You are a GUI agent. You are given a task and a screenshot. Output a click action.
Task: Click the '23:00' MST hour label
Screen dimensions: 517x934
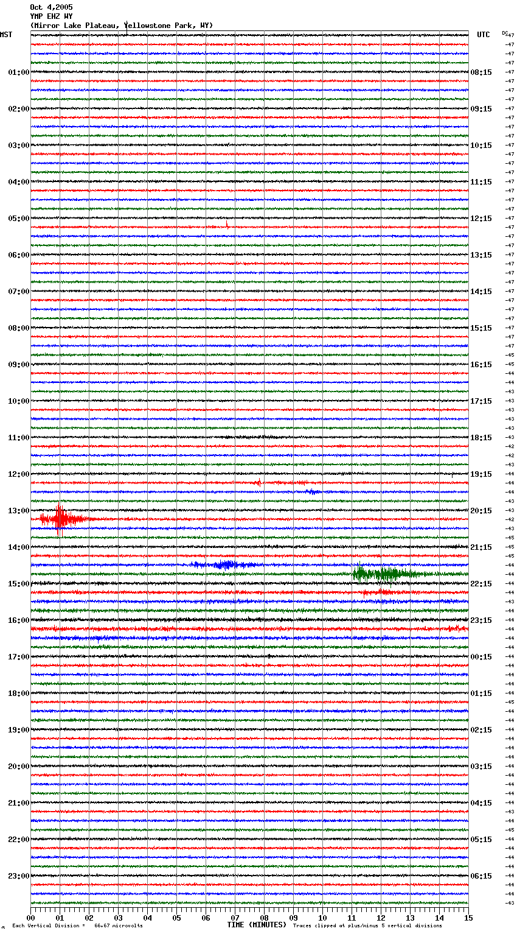coord(19,876)
